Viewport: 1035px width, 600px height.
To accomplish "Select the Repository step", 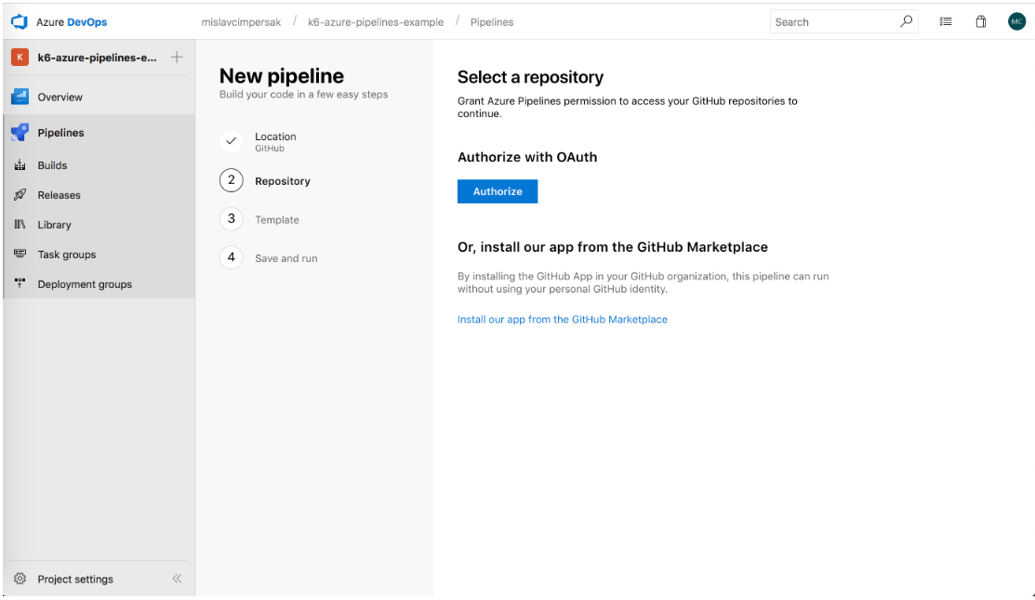I will (x=282, y=181).
